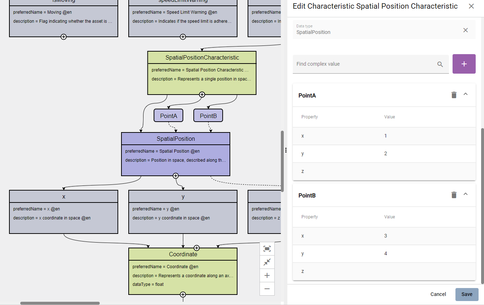Image resolution: width=484 pixels, height=305 pixels.
Task: Click the horizontal scrollbar of the diagram
Action: (x=60, y=303)
